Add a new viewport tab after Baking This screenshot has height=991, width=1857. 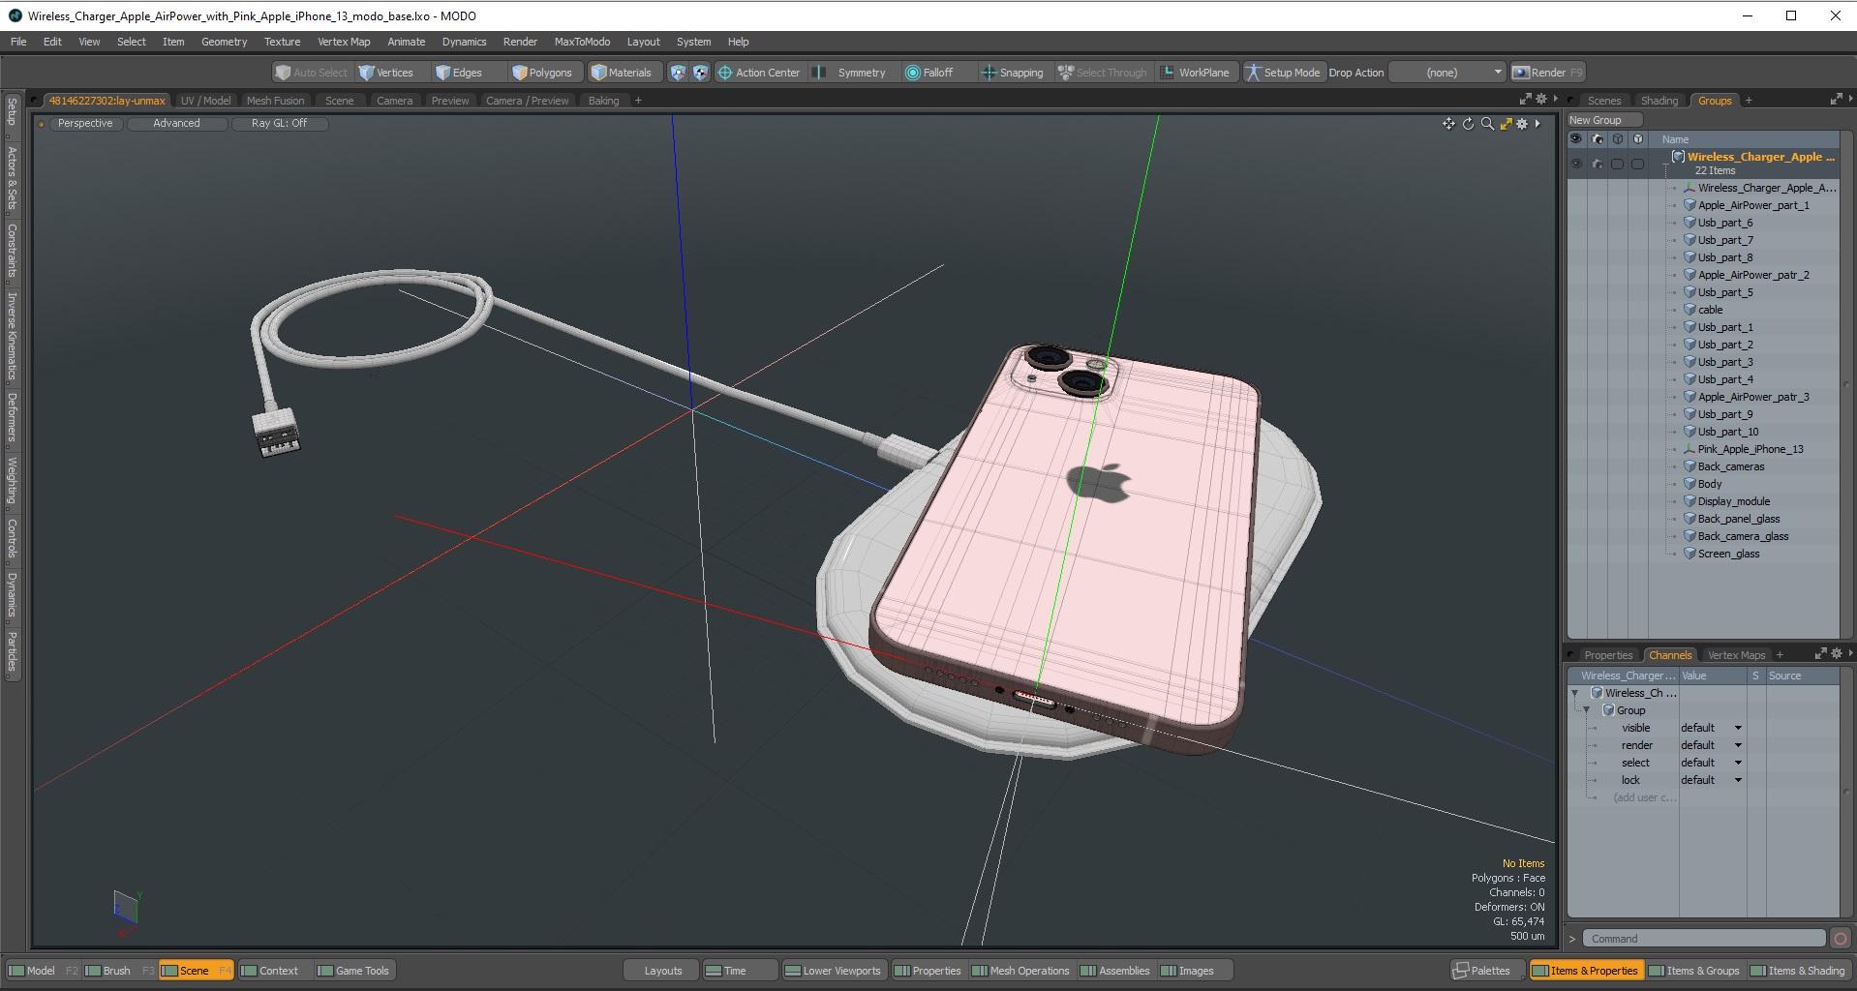[638, 101]
